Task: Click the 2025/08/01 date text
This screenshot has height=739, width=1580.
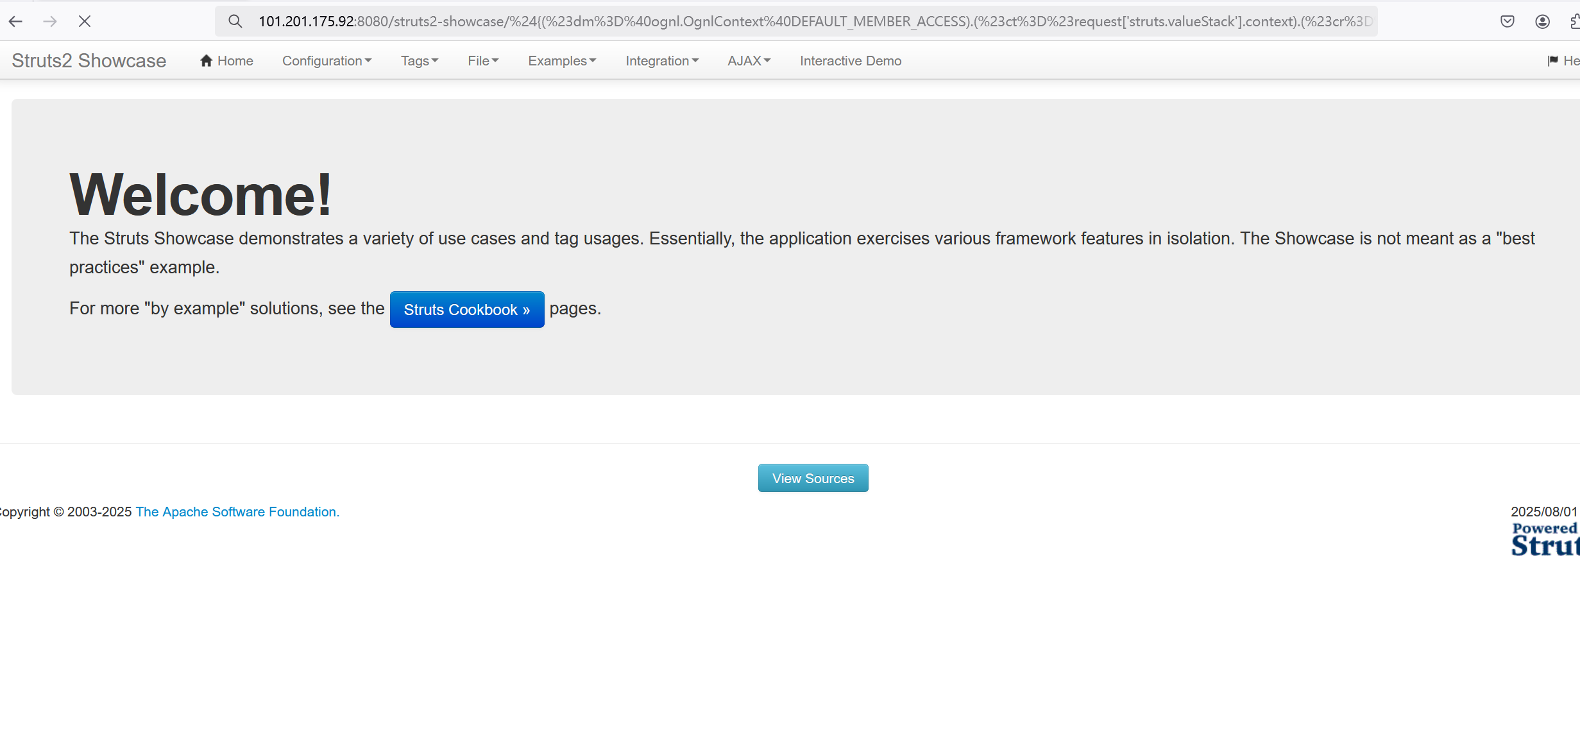Action: click(1544, 511)
